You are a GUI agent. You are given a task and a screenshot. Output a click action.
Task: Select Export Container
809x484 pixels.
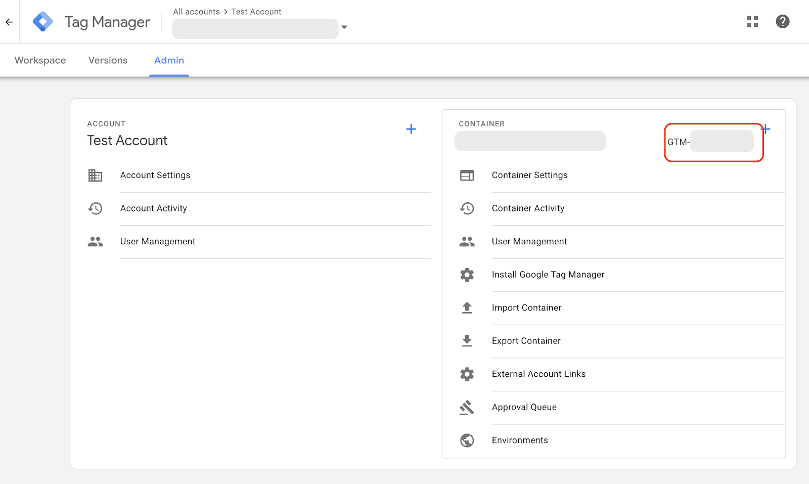pyautogui.click(x=526, y=341)
